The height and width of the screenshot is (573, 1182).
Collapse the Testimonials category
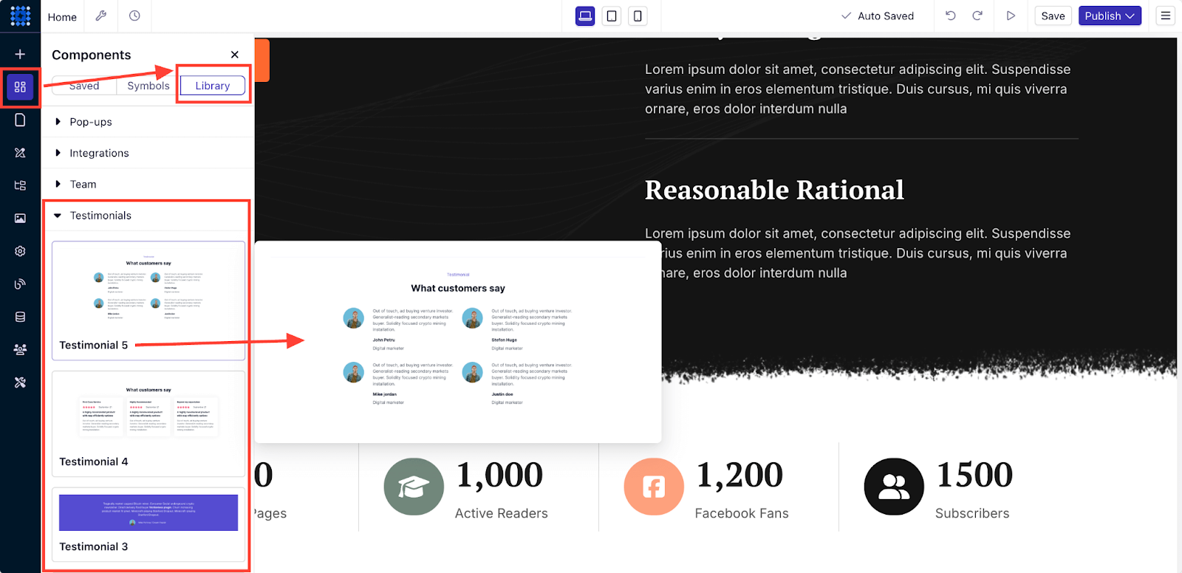[148, 216]
